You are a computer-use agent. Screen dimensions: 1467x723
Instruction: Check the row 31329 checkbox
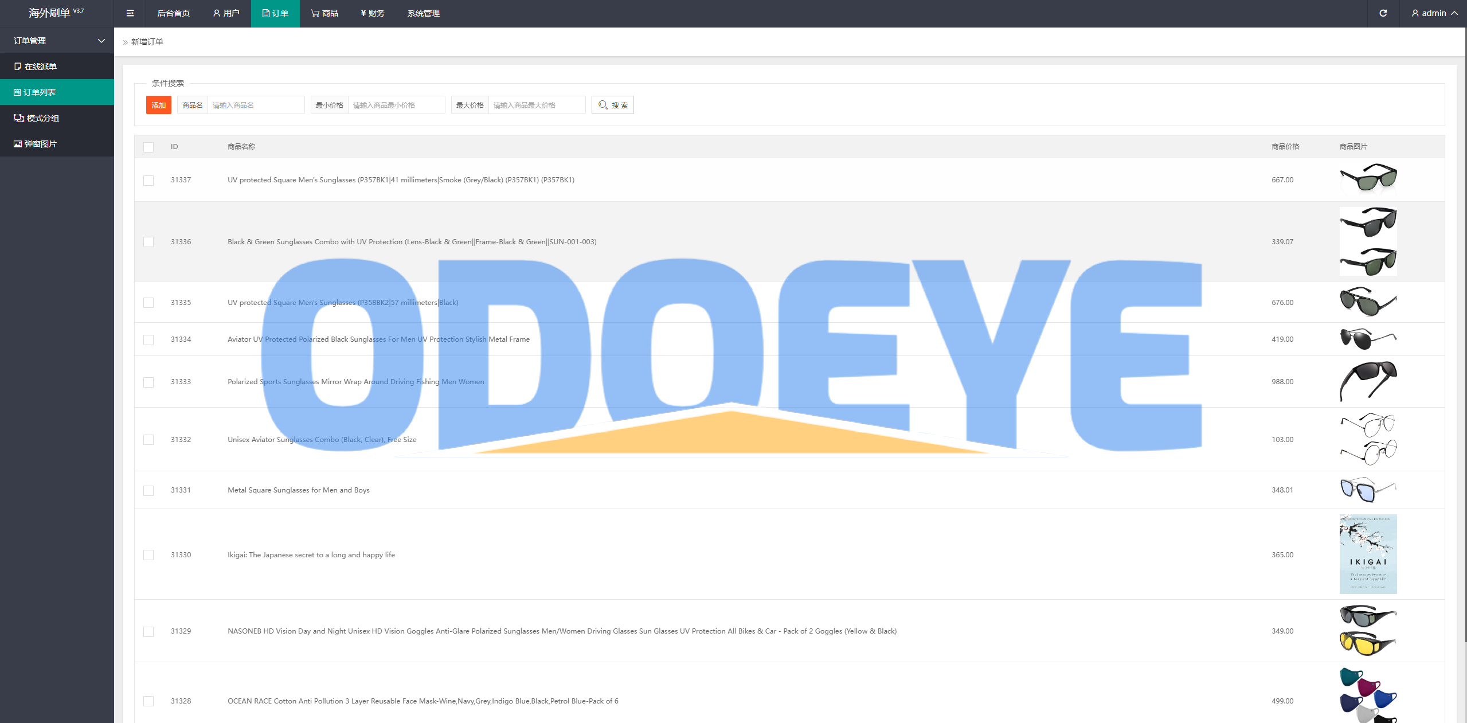pos(148,631)
